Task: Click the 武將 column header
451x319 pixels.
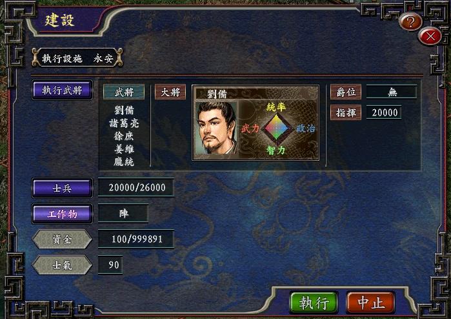Action: tap(124, 92)
